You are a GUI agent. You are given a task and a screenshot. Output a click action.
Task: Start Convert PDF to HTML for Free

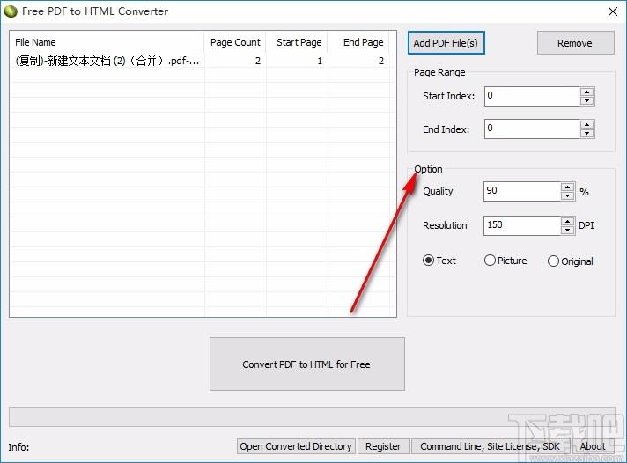click(307, 364)
